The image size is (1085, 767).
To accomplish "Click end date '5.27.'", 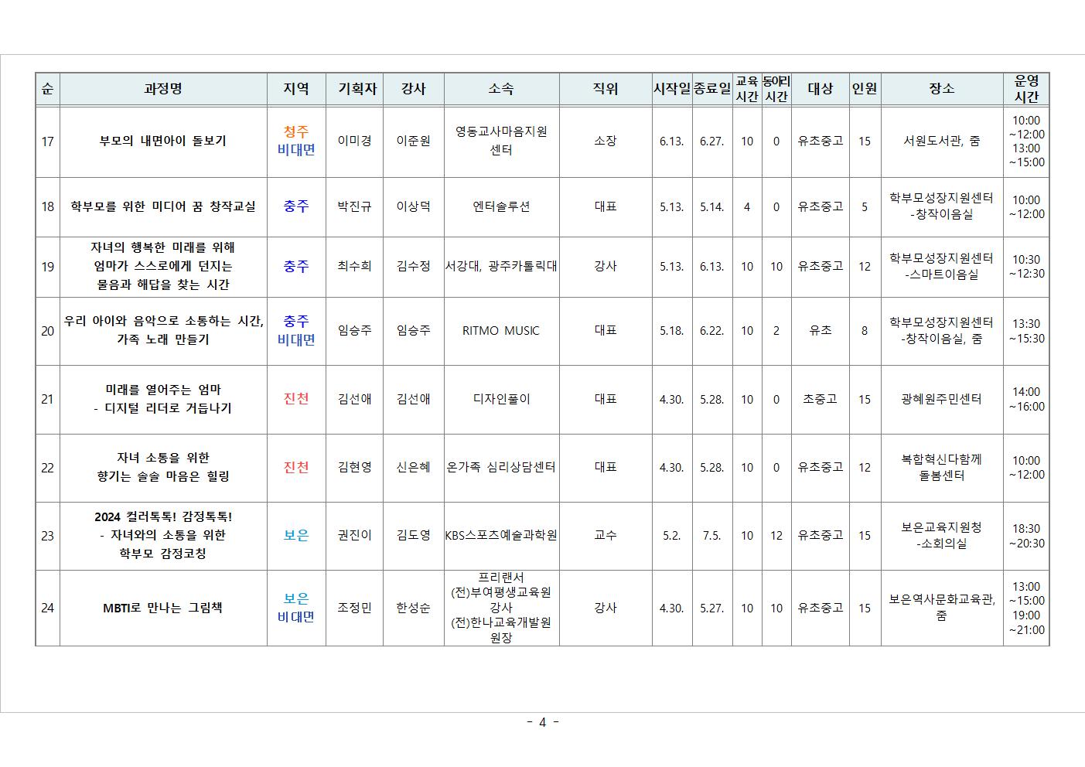I will (711, 608).
